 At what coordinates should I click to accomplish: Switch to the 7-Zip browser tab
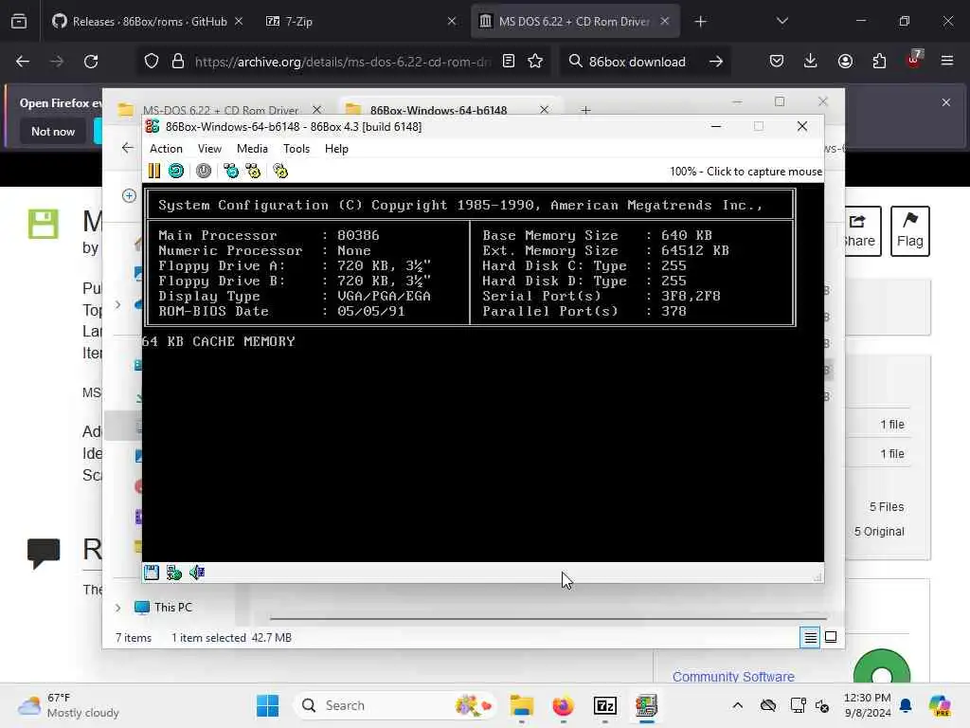pos(361,21)
